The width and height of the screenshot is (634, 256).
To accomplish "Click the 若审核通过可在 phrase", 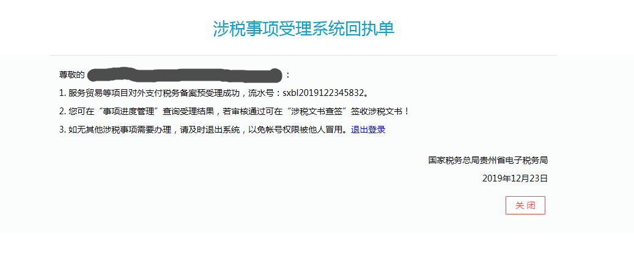I will [x=252, y=111].
